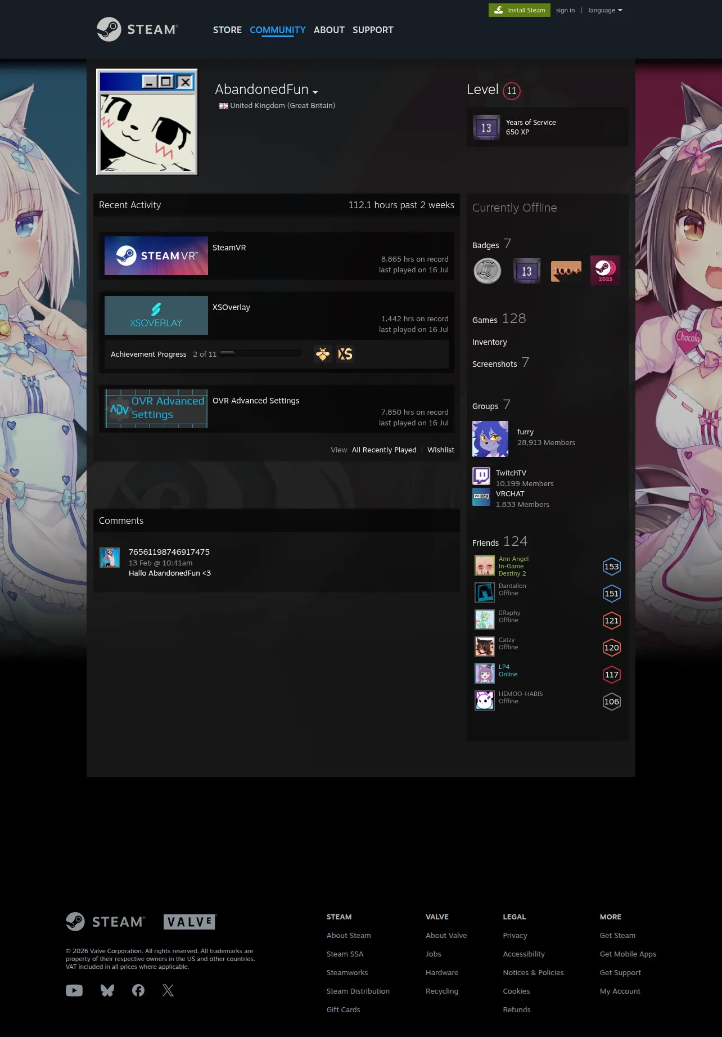Open the 100+ game collector badge
This screenshot has height=1037, width=722.
coord(566,271)
